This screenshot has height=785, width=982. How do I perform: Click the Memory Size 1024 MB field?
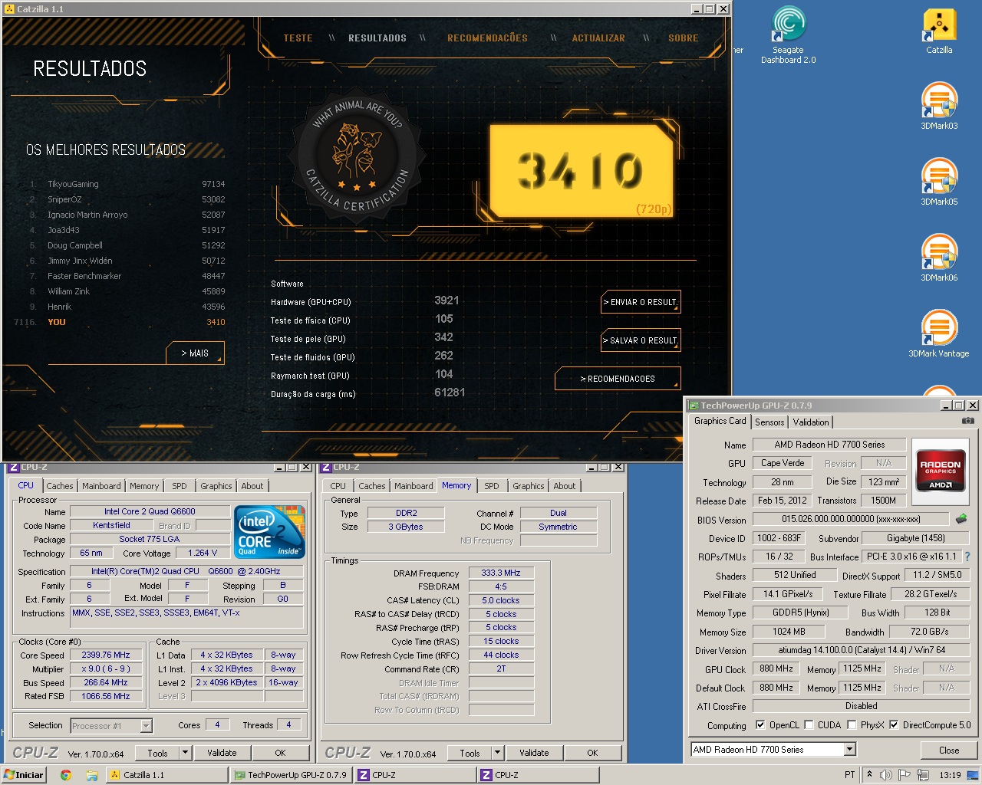coord(789,632)
